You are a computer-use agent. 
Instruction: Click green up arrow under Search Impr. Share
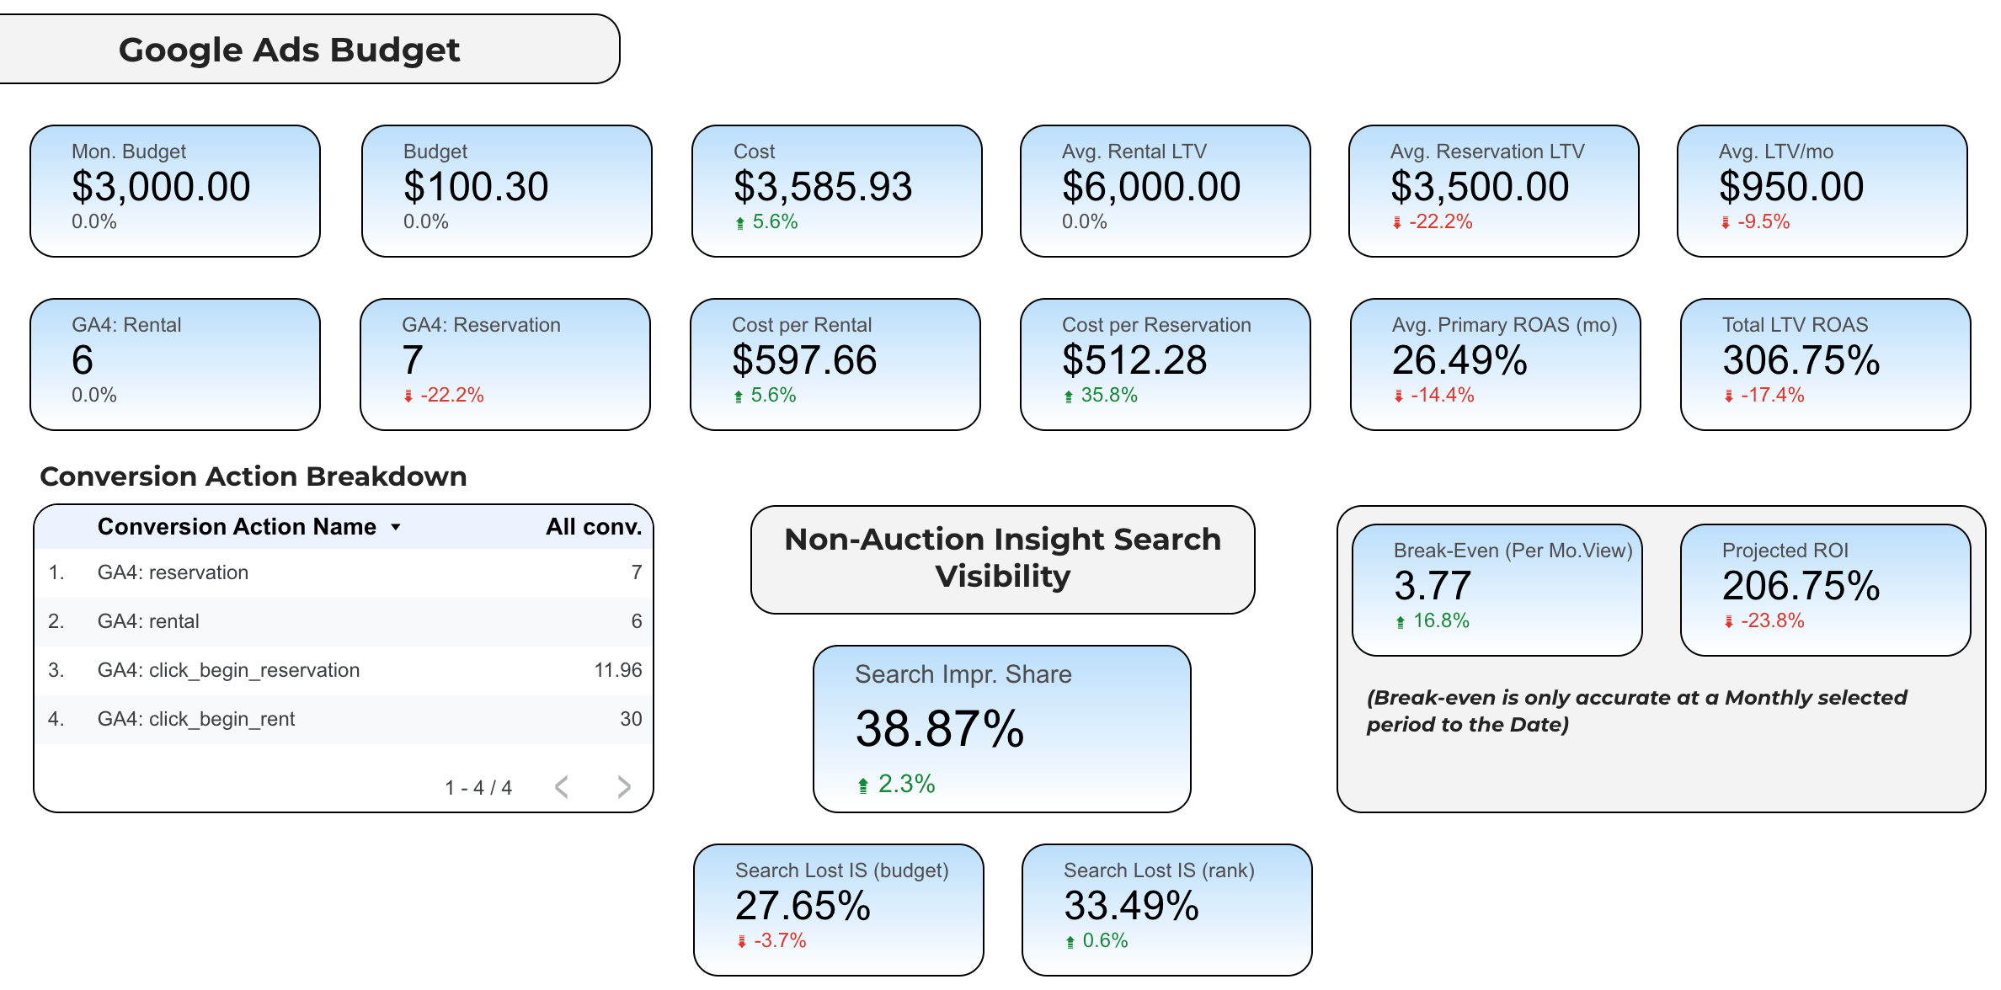(x=862, y=785)
